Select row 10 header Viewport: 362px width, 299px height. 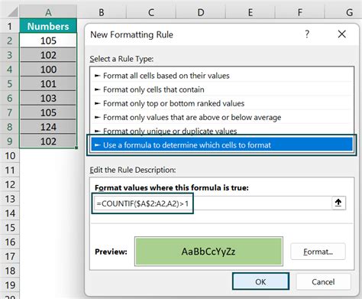coord(10,156)
